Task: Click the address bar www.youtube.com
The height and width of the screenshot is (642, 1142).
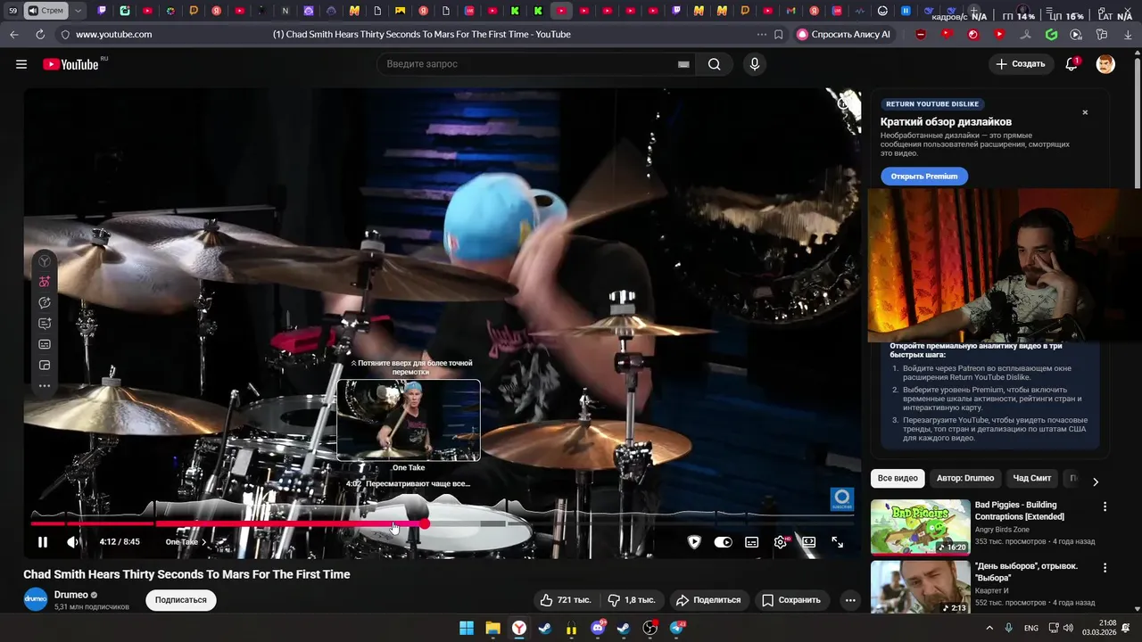Action: pos(113,35)
